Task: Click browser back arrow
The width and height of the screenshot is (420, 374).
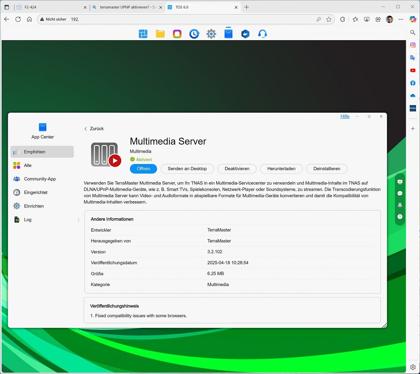Action: (7, 19)
